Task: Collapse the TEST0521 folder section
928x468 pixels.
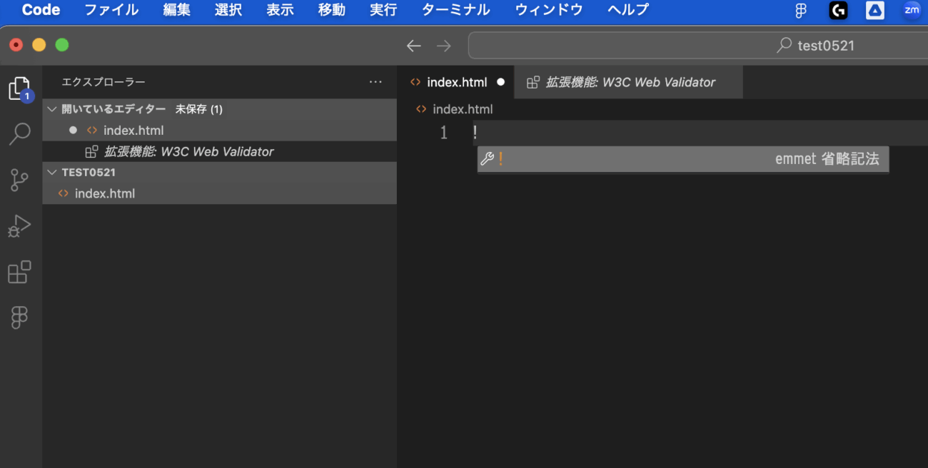Action: [51, 172]
